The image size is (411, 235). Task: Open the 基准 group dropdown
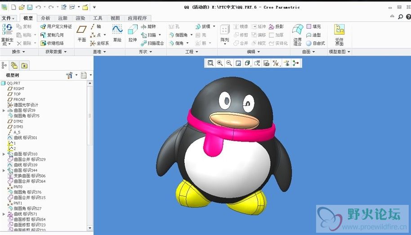[x=99, y=52]
